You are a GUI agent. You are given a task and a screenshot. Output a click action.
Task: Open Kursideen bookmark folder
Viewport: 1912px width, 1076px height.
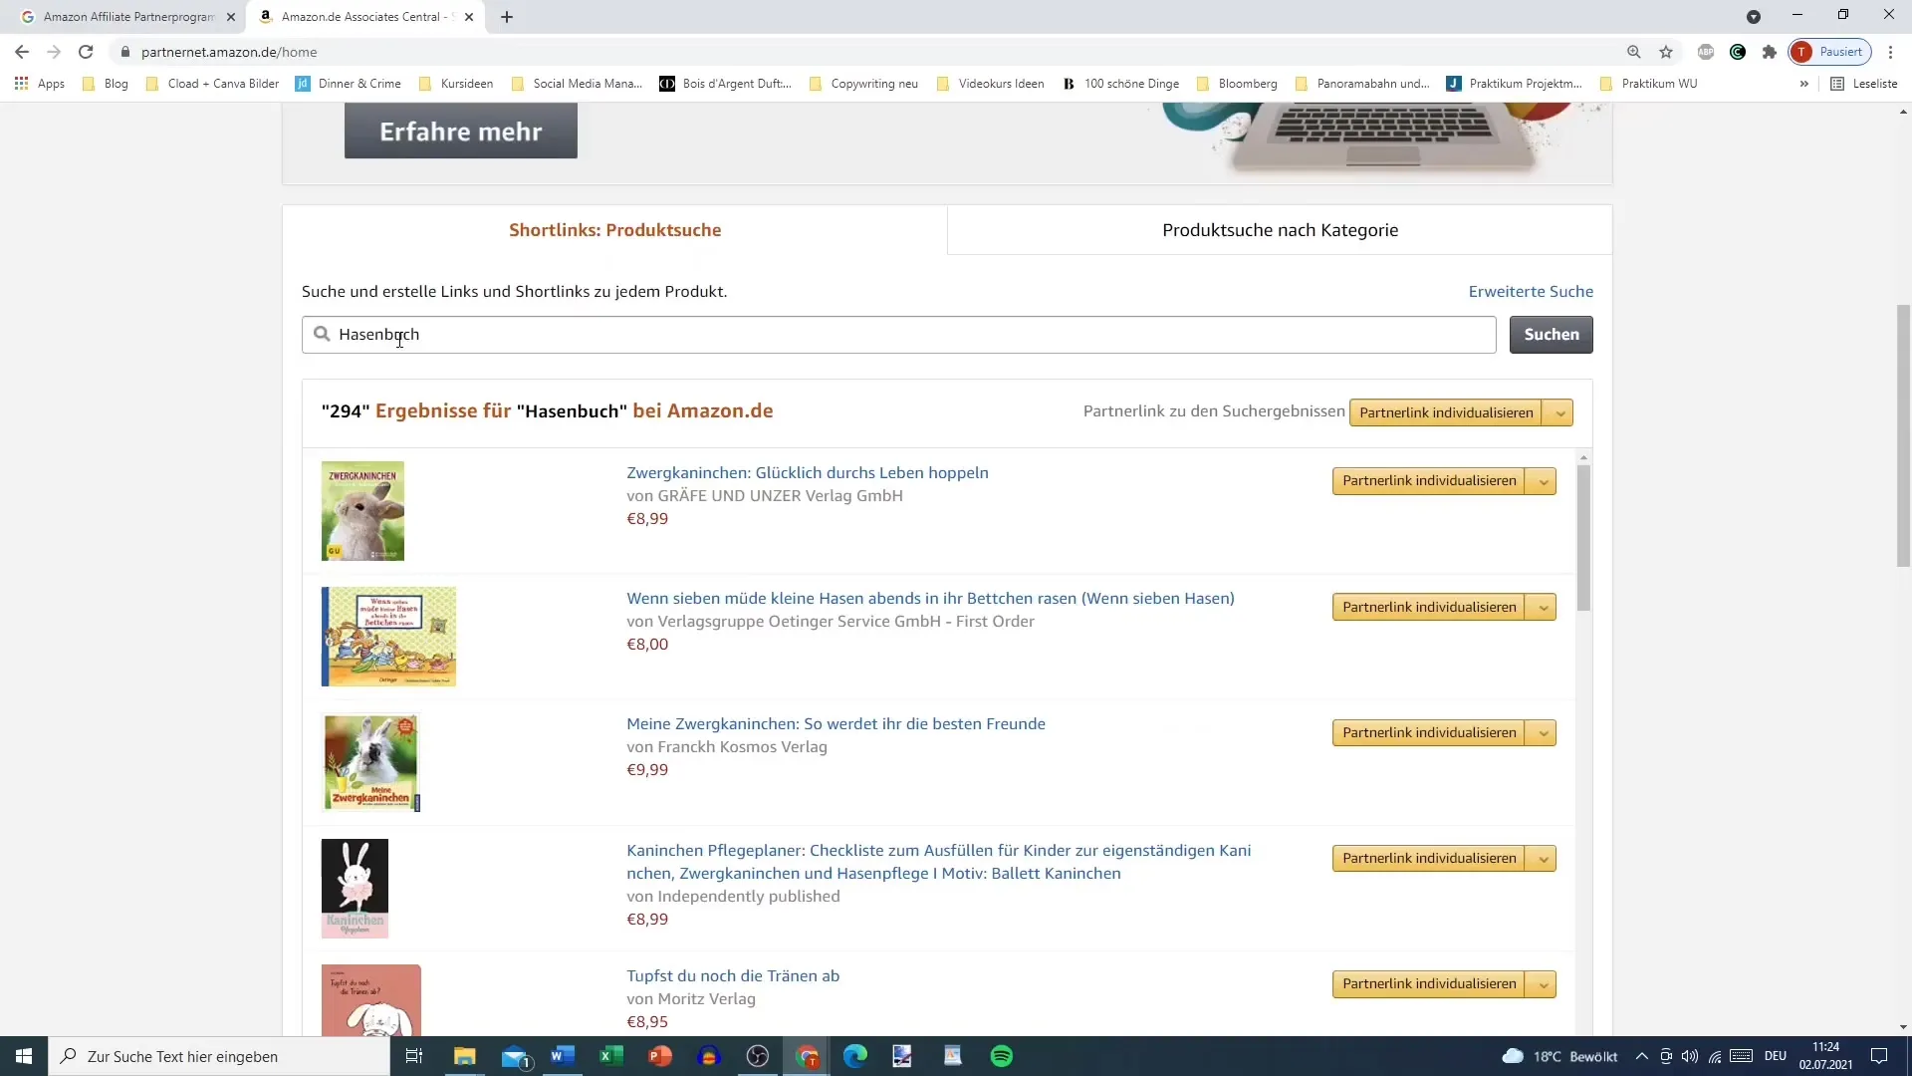click(456, 84)
